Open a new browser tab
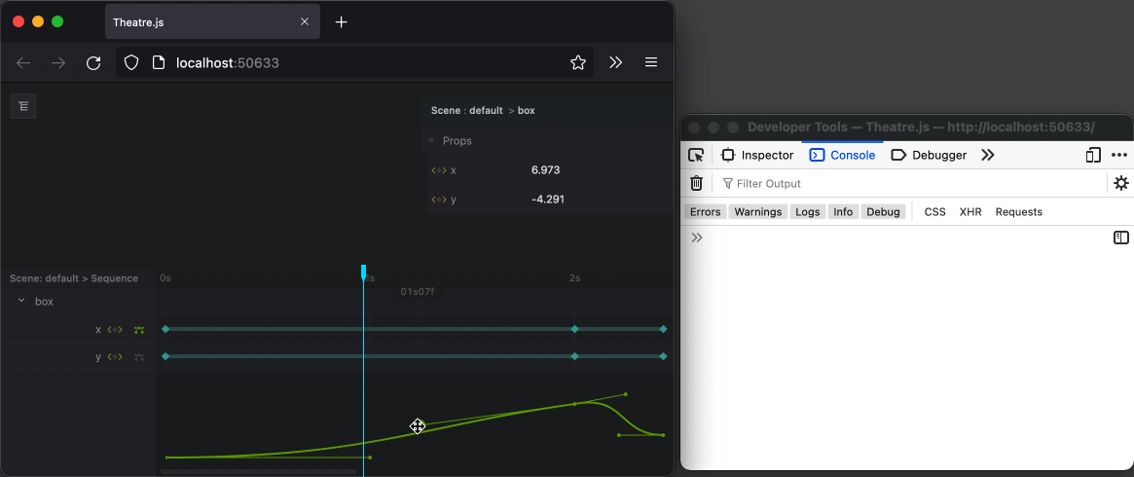Image resolution: width=1134 pixels, height=477 pixels. [x=342, y=22]
